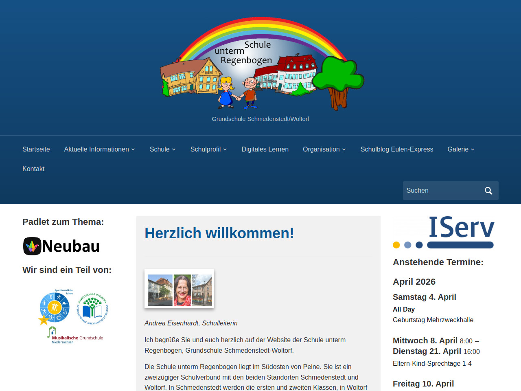Open the Padlet Neubau logo
The image size is (521, 391).
61,246
